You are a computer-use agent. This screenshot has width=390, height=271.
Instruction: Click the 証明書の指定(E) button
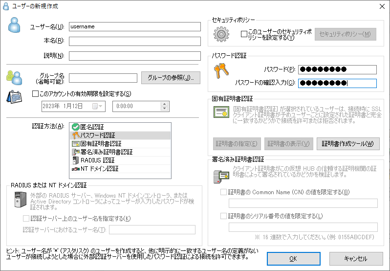[237, 144]
